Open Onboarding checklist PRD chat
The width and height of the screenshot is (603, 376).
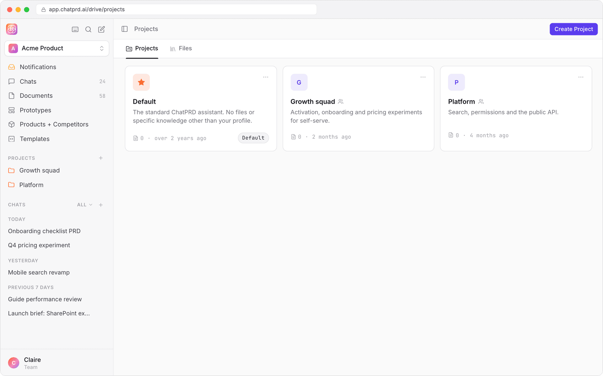pyautogui.click(x=44, y=231)
